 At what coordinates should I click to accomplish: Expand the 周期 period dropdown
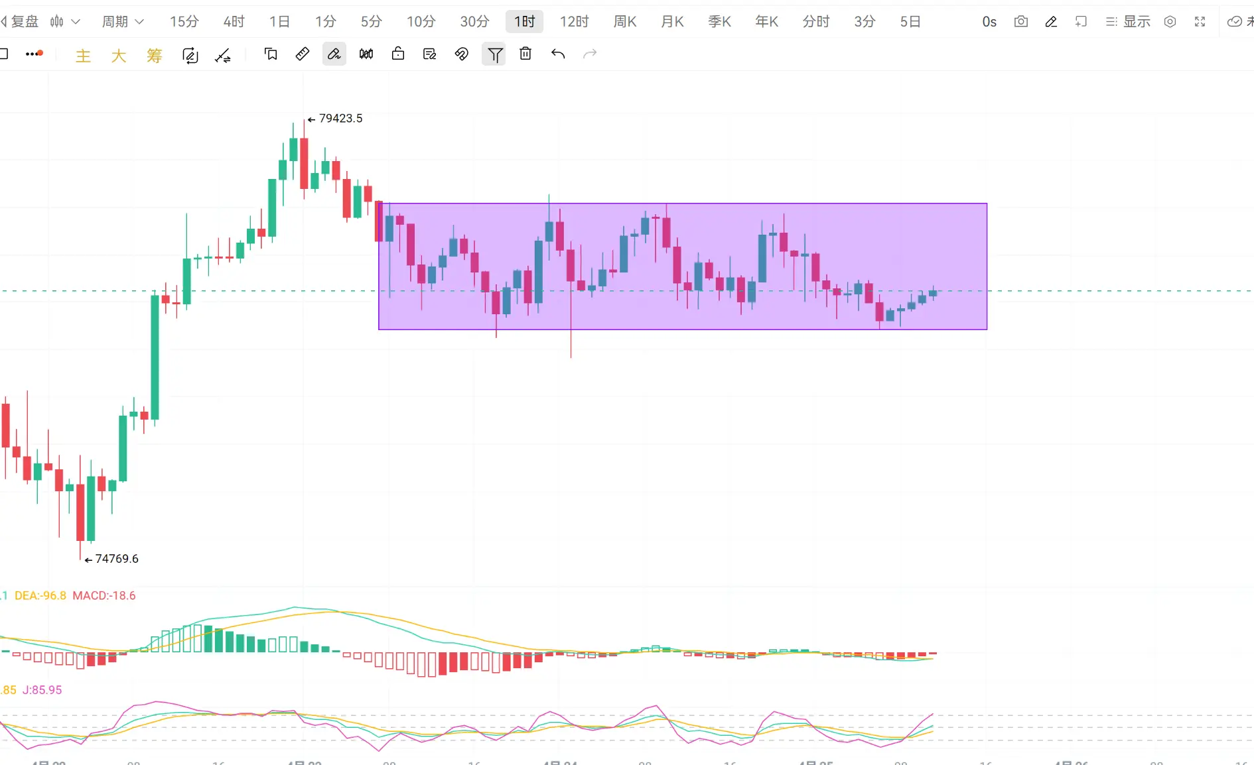tap(123, 22)
